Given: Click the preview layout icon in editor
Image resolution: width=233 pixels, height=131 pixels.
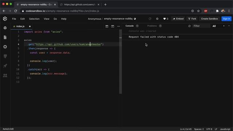Looking at the screenshot, I should coord(112,26).
